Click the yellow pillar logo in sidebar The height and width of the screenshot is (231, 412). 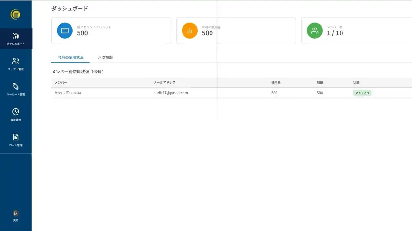15,14
